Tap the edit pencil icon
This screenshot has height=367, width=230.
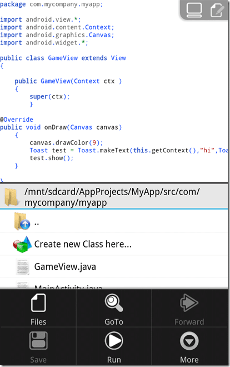coord(217,10)
